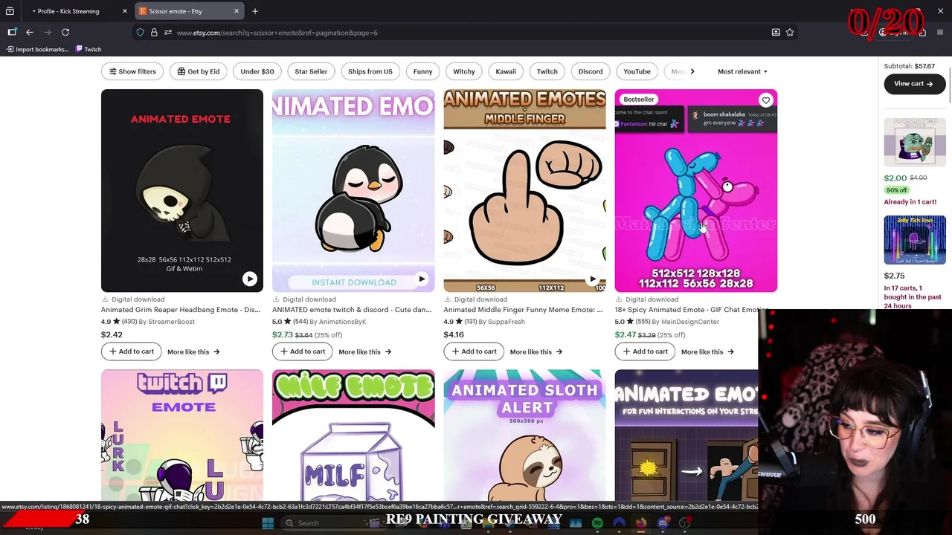More like this for Grim Reaper emote
This screenshot has height=535, width=952.
[193, 352]
